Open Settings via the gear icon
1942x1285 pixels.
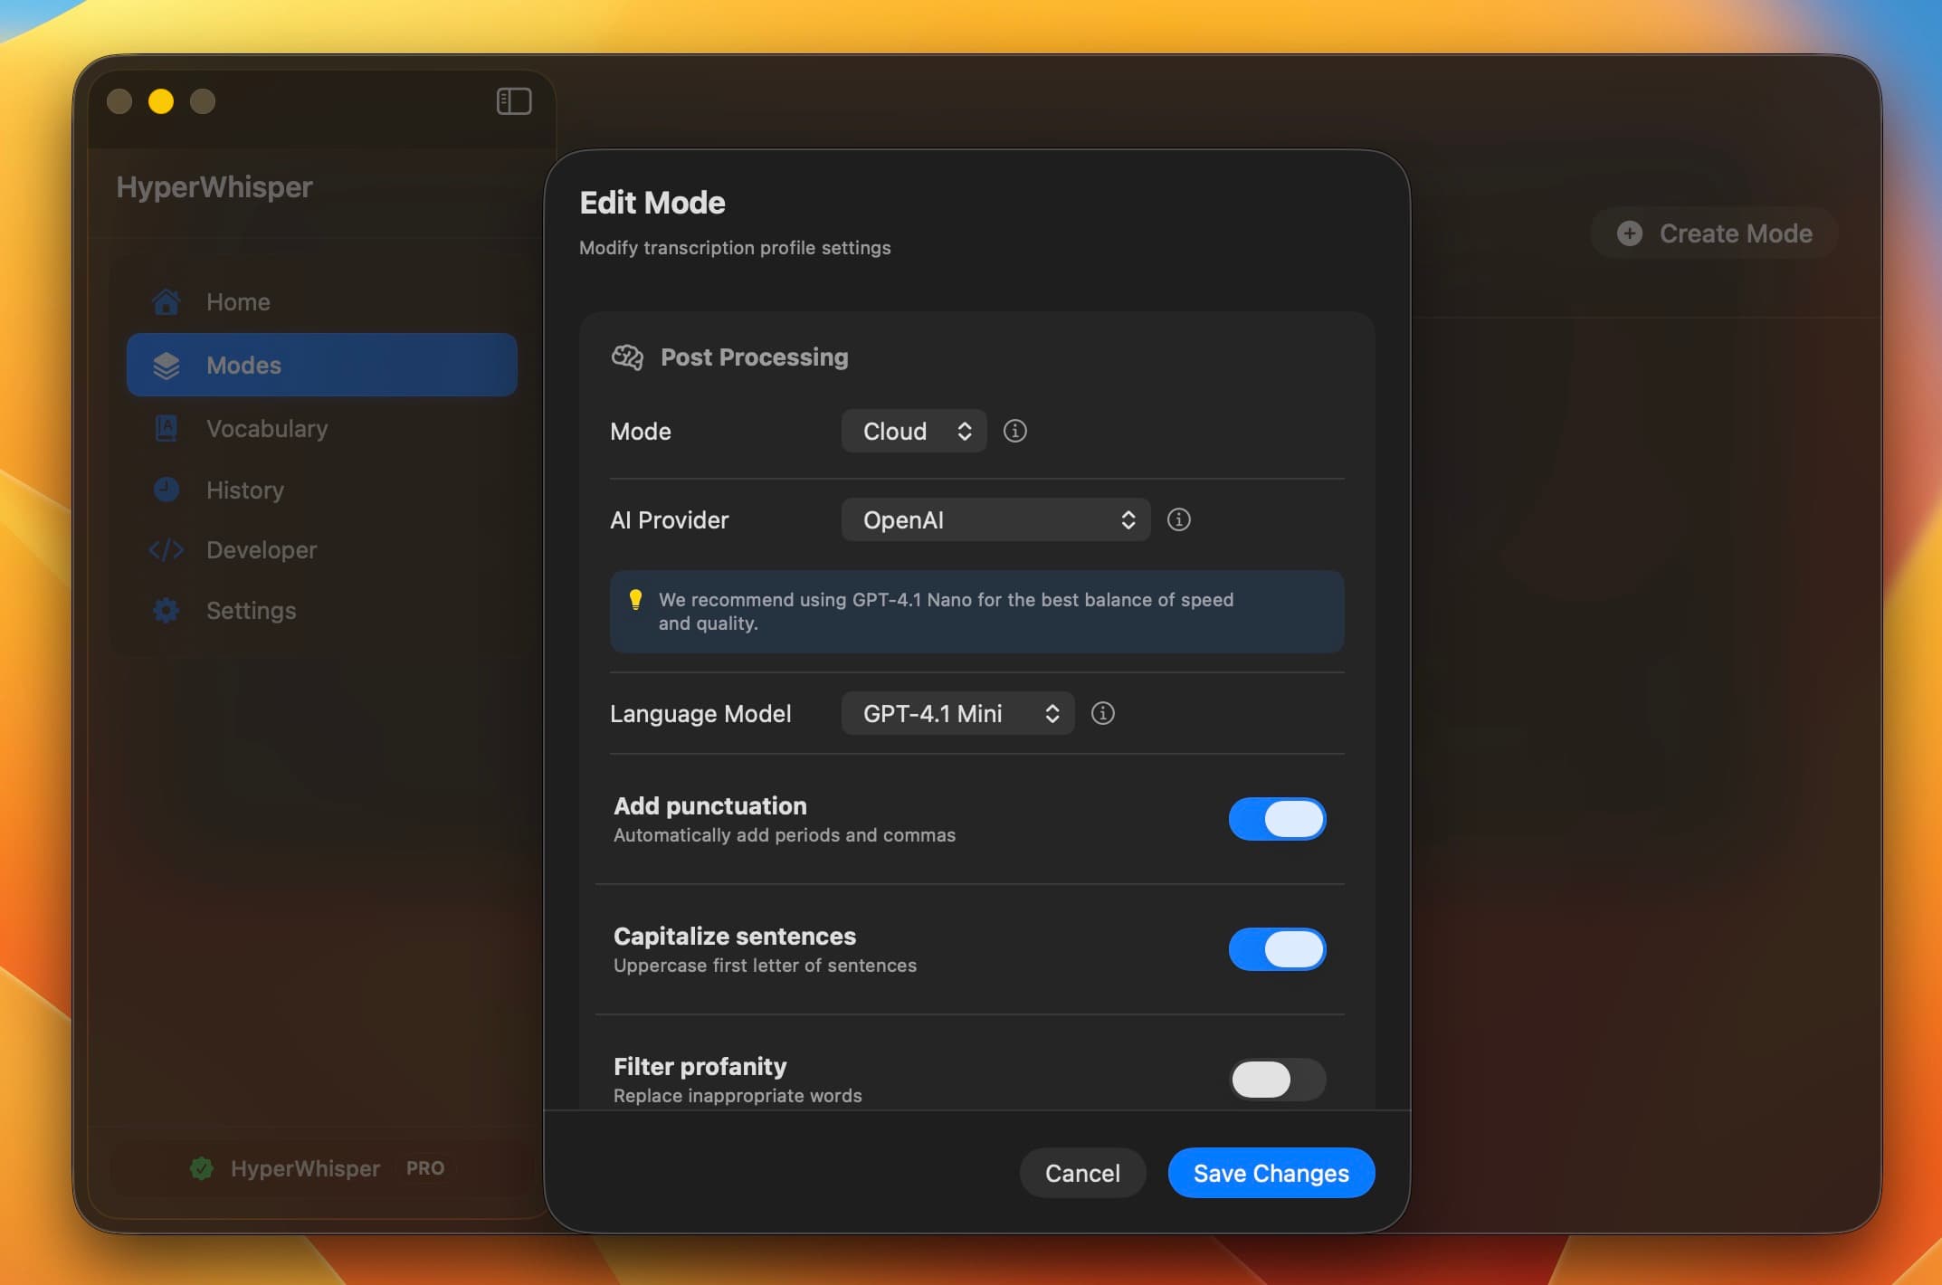tap(167, 611)
